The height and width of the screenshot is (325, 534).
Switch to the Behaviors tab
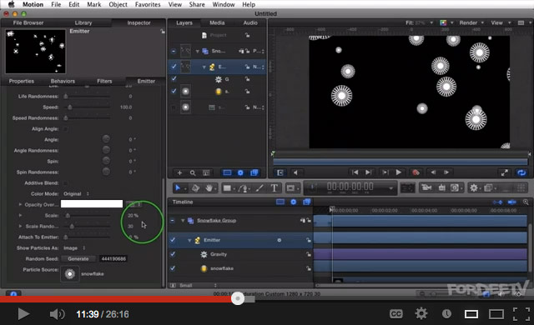[63, 82]
